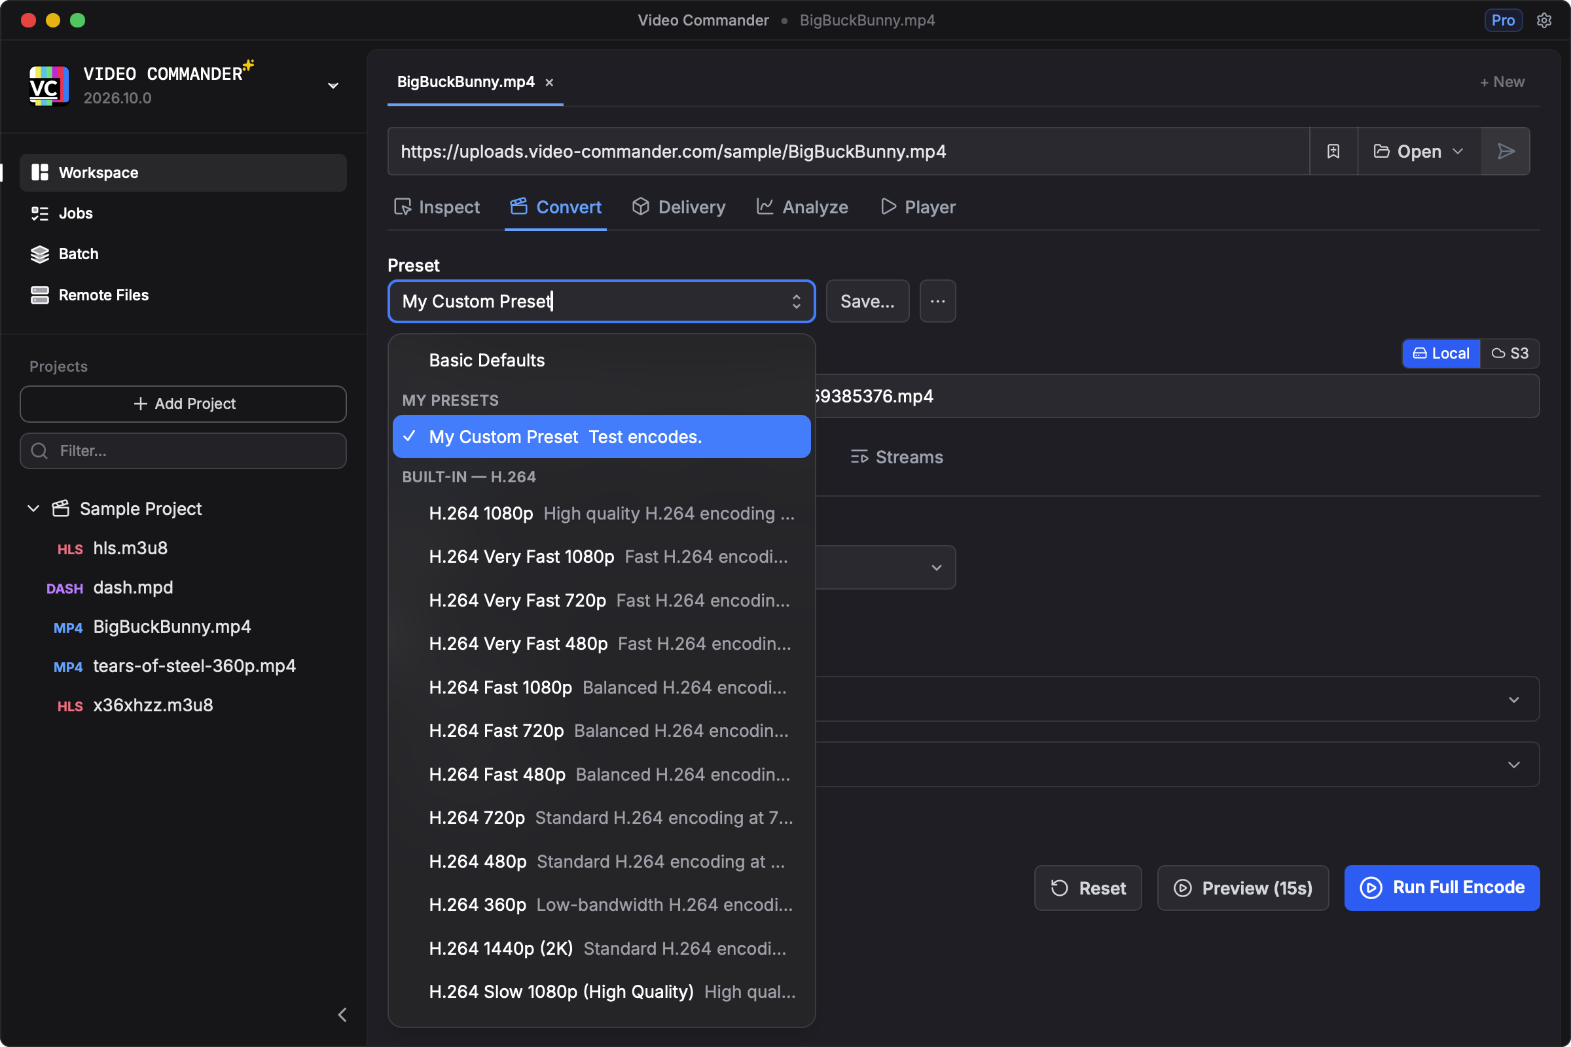Click the Pro badge

click(1503, 21)
